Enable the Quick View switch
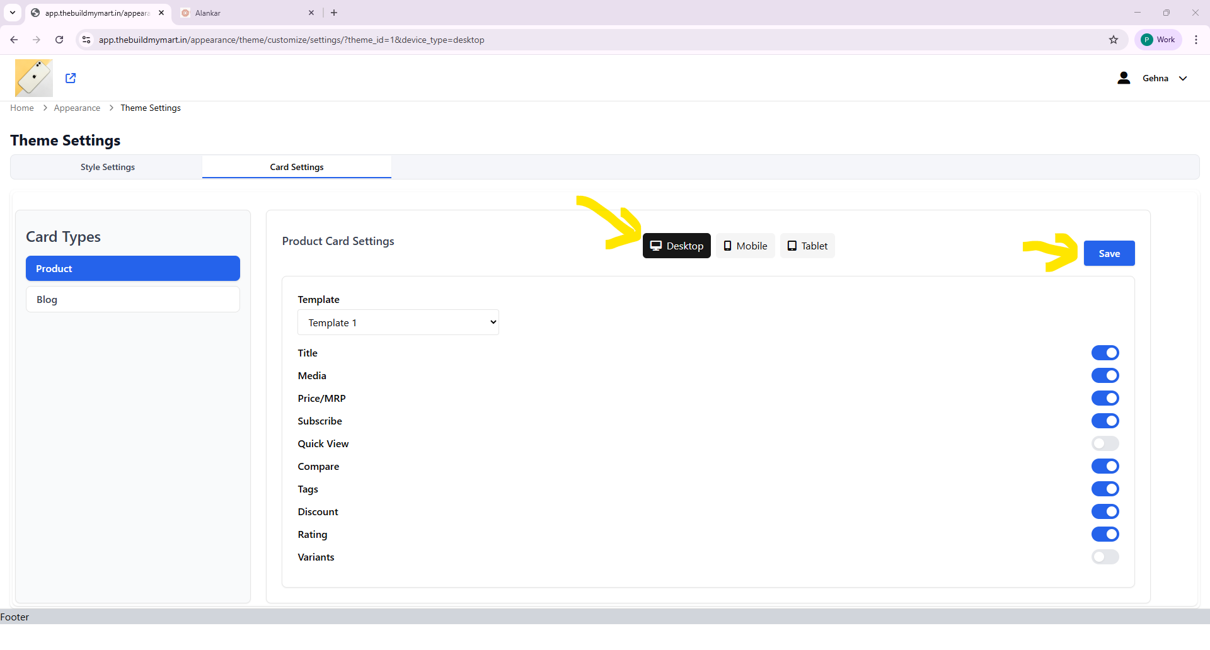Viewport: 1210px width, 650px height. point(1105,443)
